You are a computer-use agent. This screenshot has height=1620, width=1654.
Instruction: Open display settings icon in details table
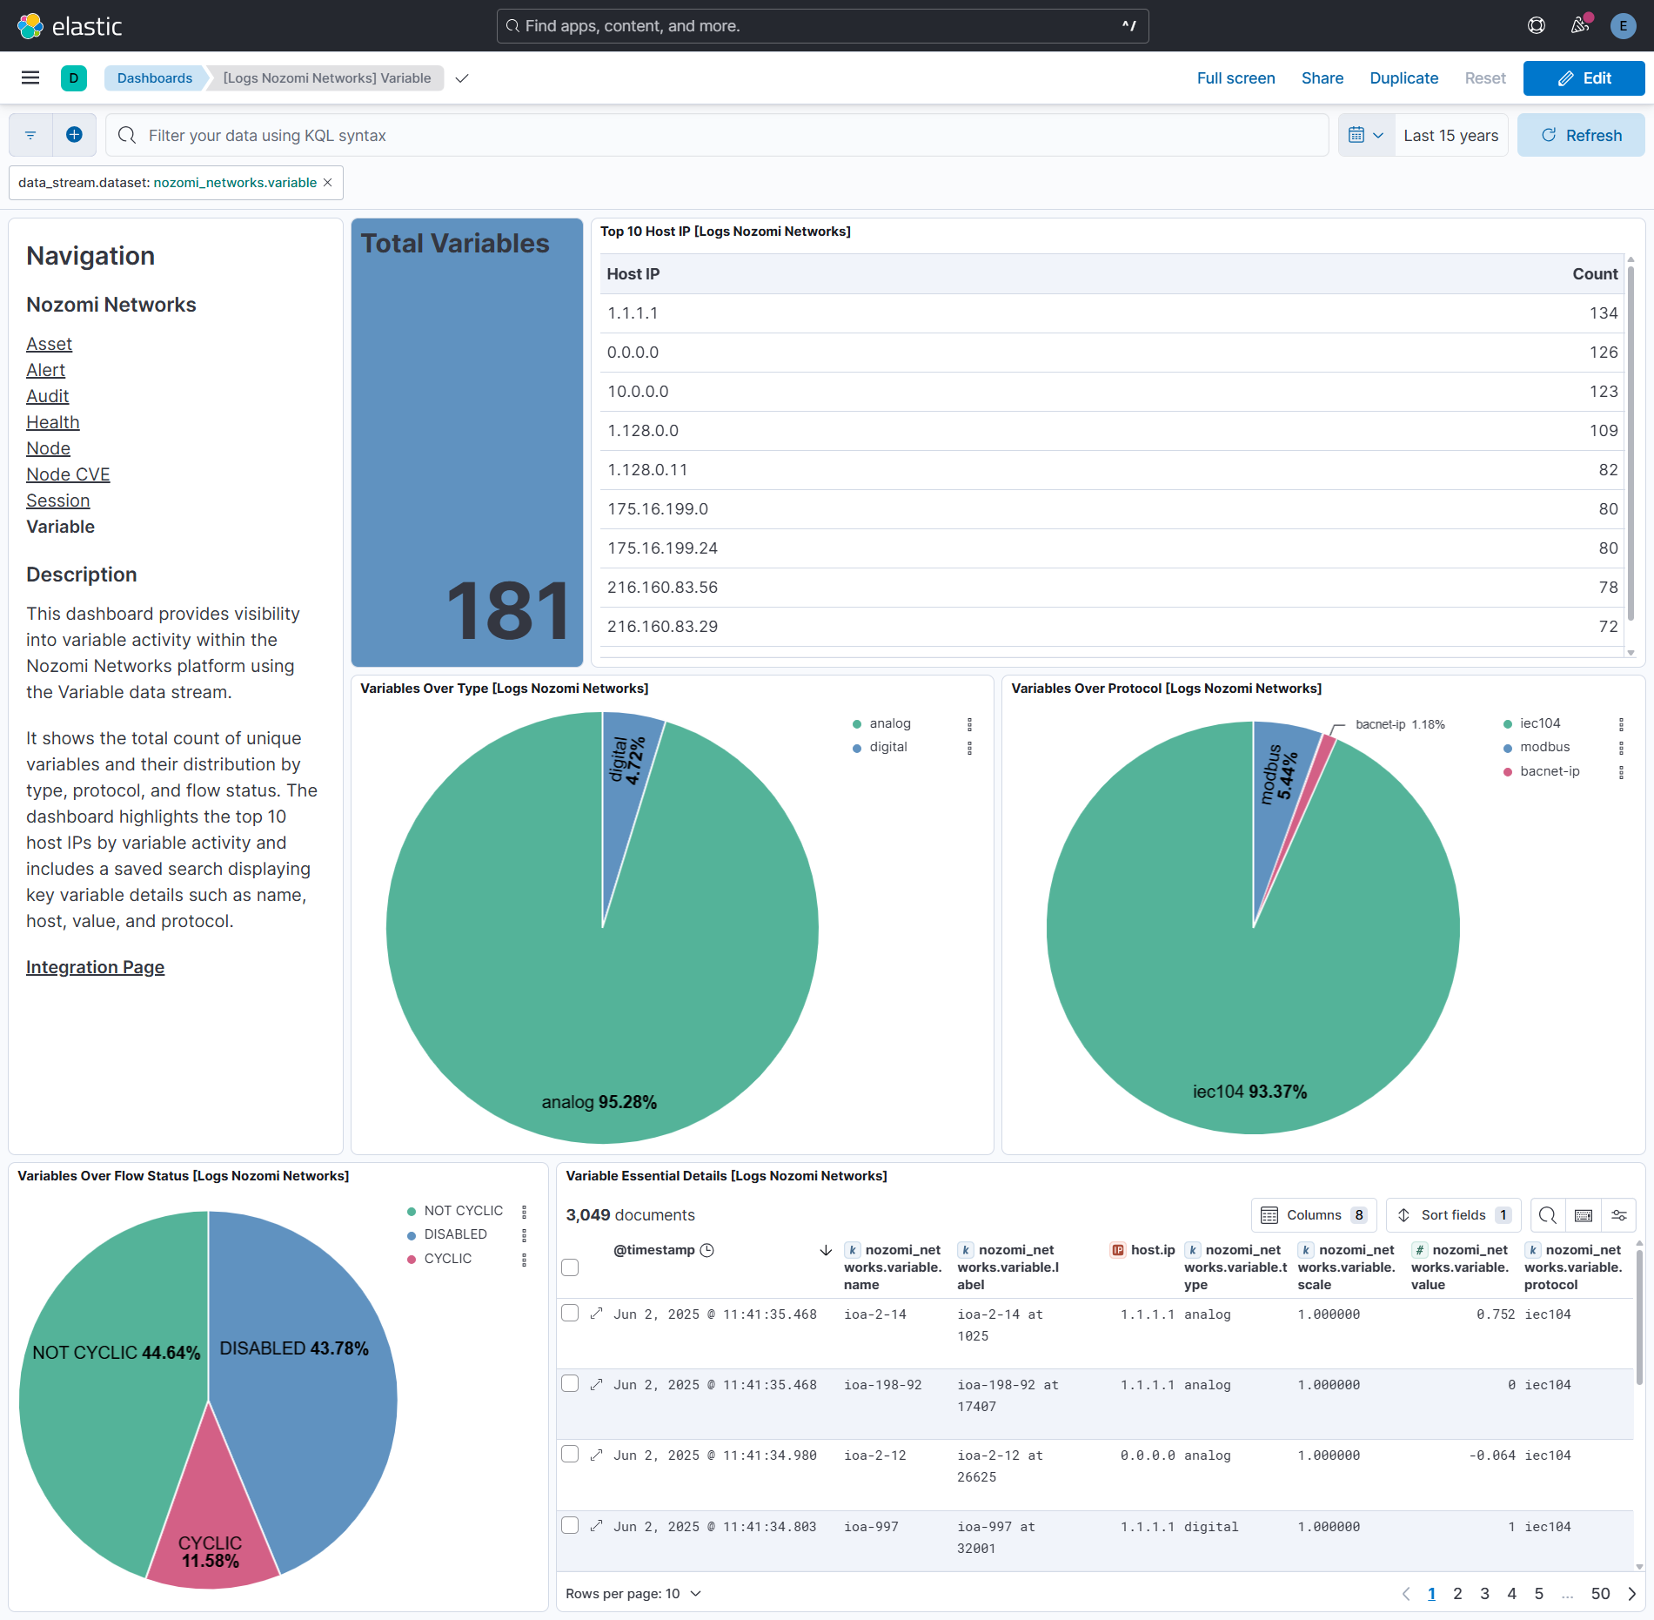(x=1619, y=1215)
